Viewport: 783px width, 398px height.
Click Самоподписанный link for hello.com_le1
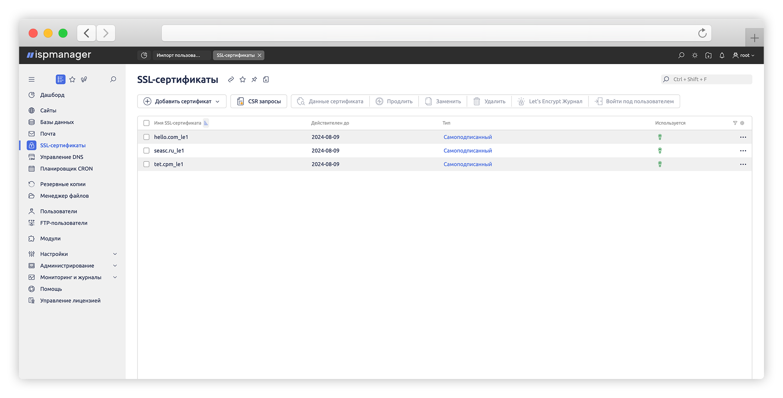point(467,137)
